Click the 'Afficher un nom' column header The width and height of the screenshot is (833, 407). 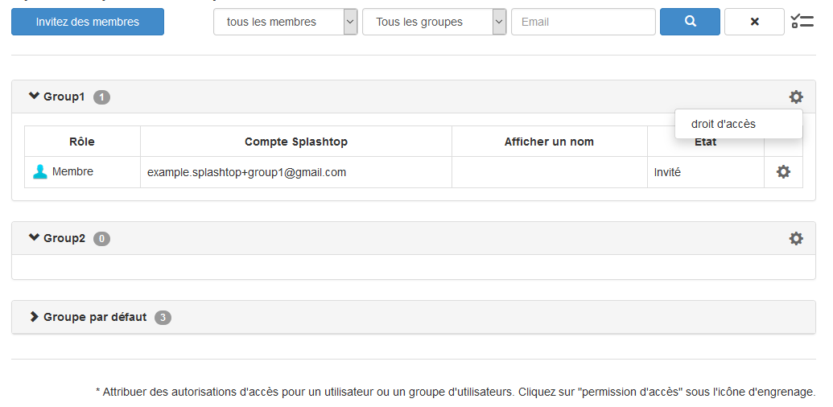[550, 142]
